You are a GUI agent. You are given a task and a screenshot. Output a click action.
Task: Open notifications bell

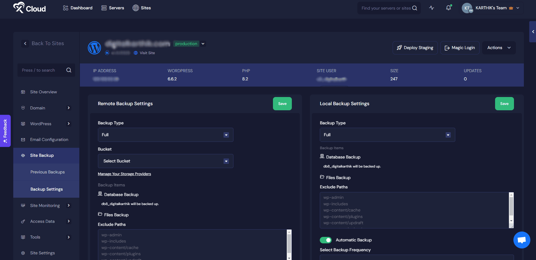449,8
